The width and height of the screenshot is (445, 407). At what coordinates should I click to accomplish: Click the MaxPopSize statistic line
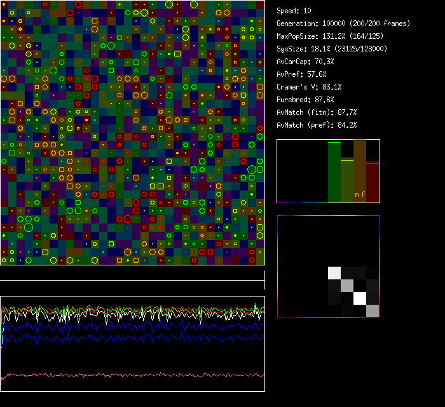pos(333,36)
